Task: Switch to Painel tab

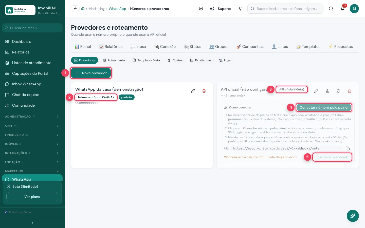Action: point(83,47)
